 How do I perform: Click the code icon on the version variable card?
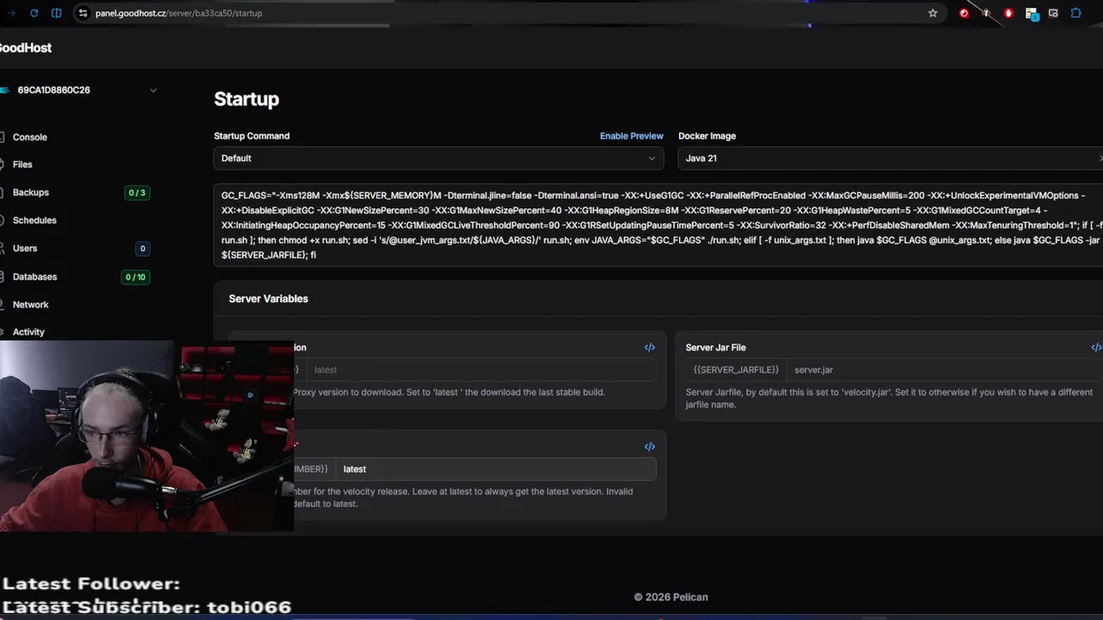[x=650, y=347]
